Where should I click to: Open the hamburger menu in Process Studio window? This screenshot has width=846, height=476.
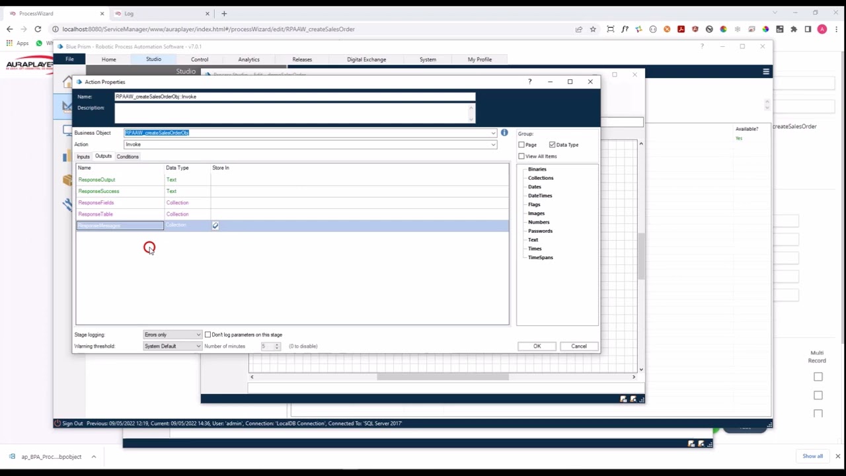(x=766, y=71)
